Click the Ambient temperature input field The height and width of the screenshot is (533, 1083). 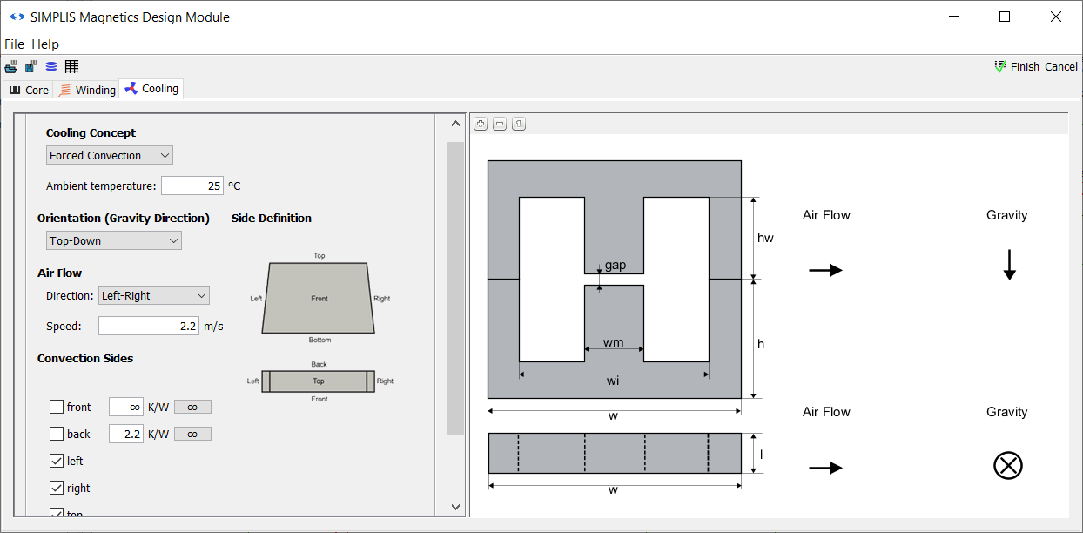(x=192, y=186)
